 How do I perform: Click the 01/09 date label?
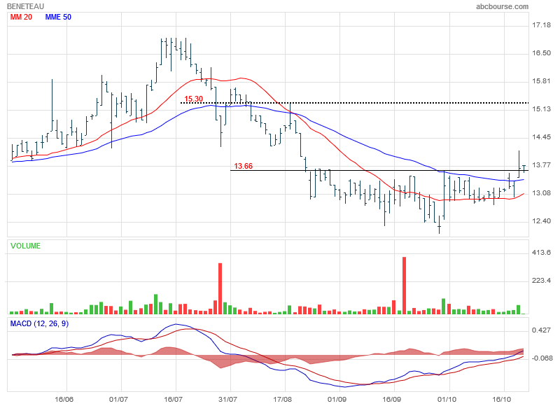(x=337, y=399)
